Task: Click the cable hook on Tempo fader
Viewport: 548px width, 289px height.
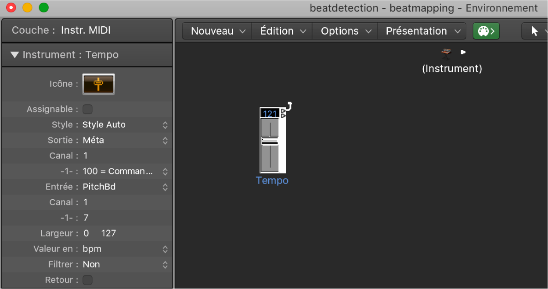Action: (x=289, y=106)
